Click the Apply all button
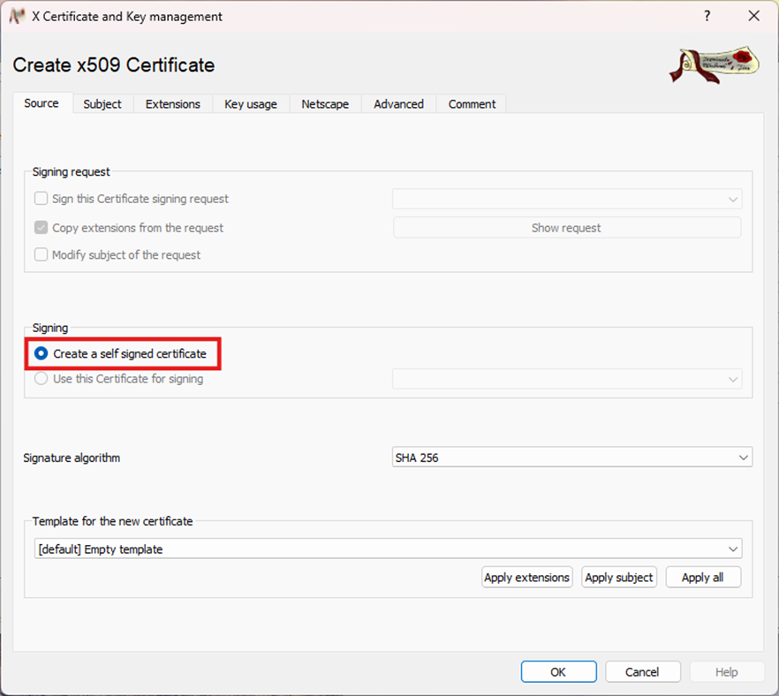 703,578
